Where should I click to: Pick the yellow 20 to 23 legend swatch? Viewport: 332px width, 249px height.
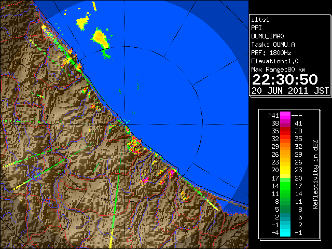tap(285, 170)
